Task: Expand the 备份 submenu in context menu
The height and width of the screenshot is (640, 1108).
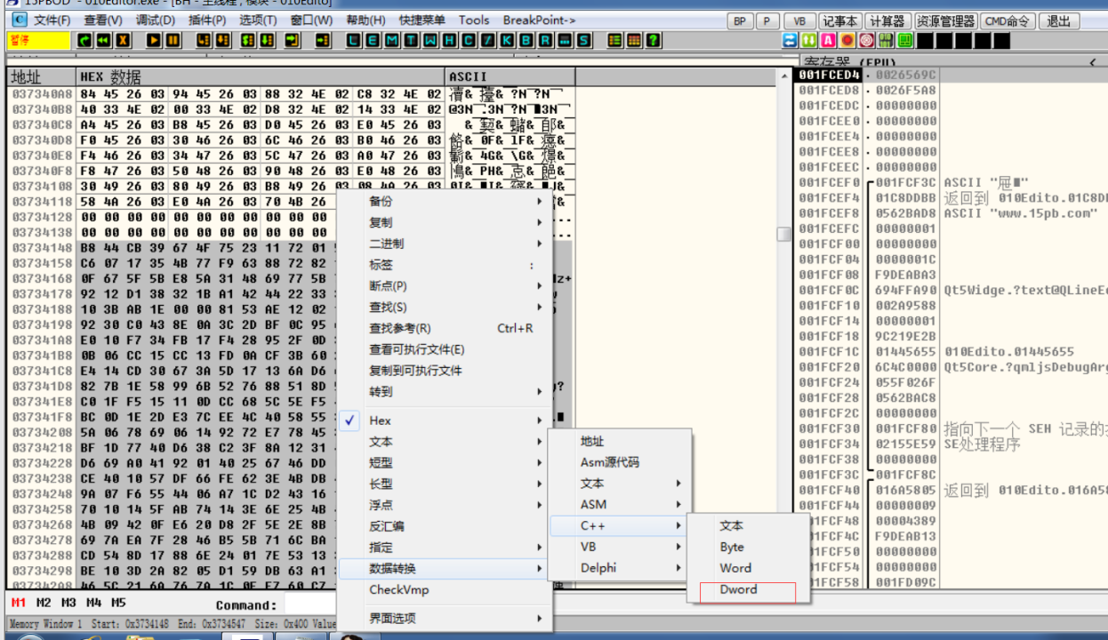Action: click(380, 201)
